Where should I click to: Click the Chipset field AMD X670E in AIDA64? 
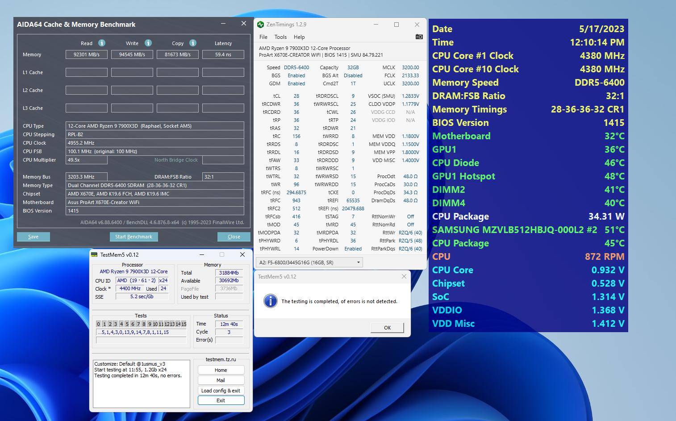155,194
